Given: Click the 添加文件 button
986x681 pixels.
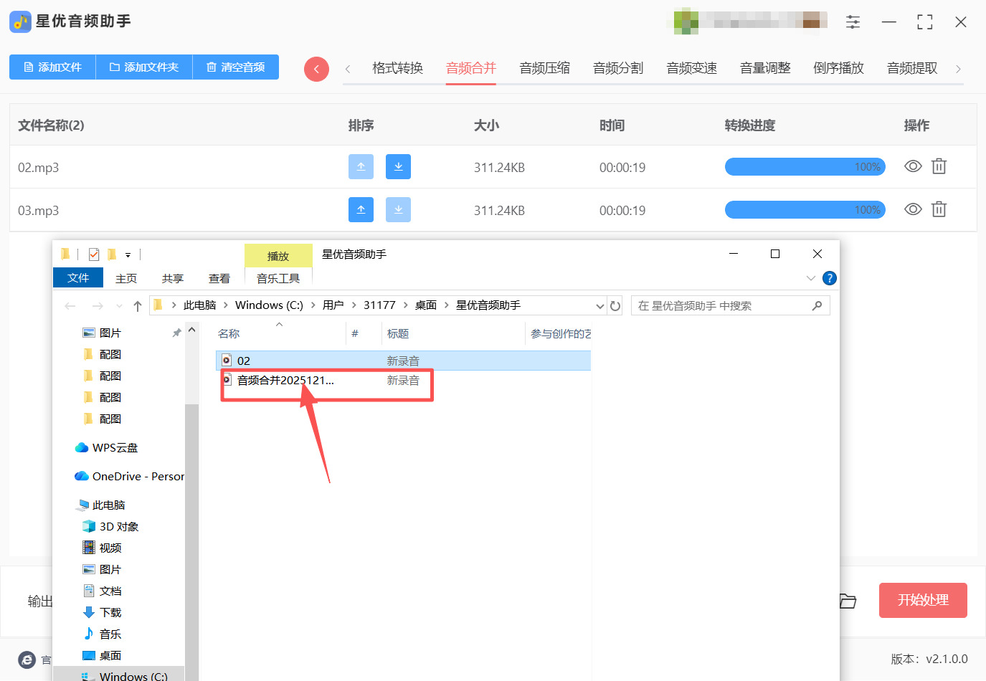Looking at the screenshot, I should (53, 67).
